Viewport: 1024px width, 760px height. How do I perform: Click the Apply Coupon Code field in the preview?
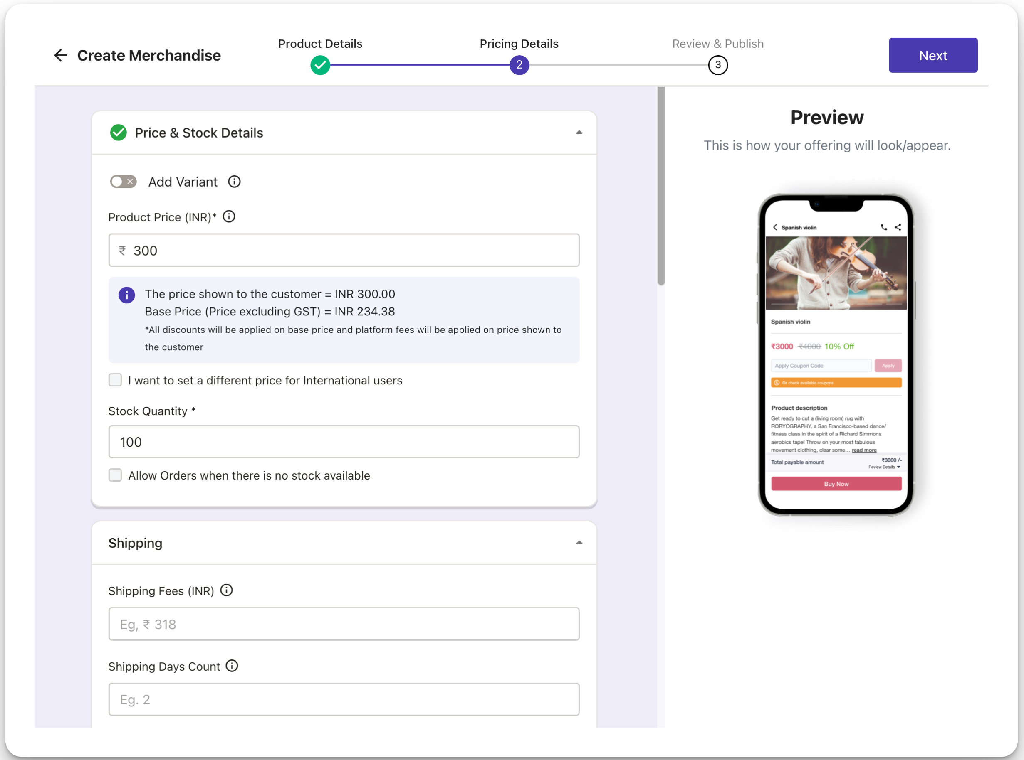point(821,366)
